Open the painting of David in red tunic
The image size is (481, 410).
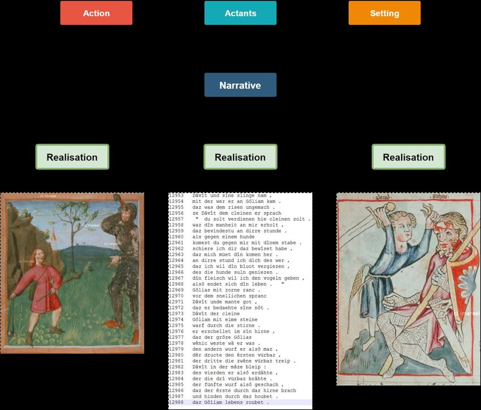coord(72,273)
